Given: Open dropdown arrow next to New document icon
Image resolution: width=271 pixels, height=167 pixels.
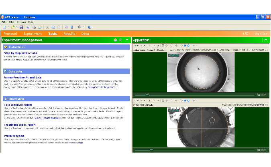Looking at the screenshot, I should click(8, 27).
